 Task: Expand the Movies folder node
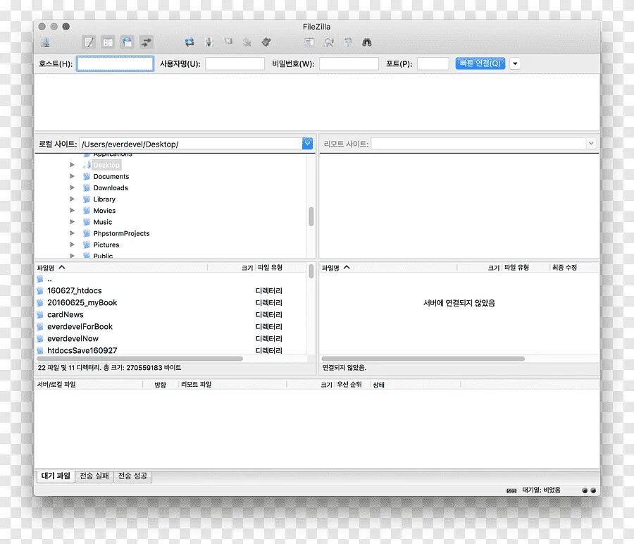(72, 210)
